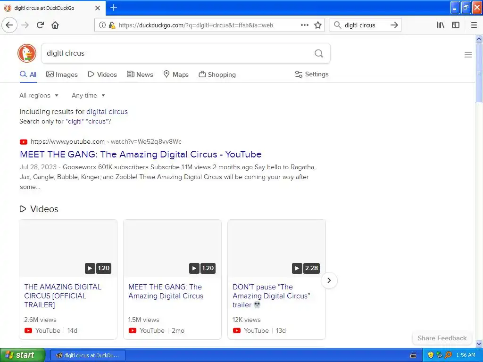The image size is (483, 362).
Task: Show sidebars icon in toolbar
Action: pyautogui.click(x=456, y=25)
